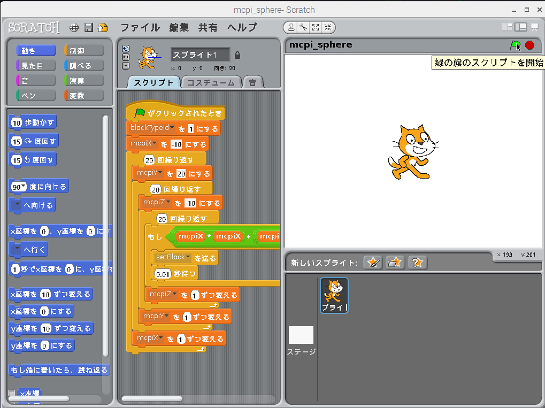Screen dimensions: 545x408
Task: Open the 共有 menu
Action: click(208, 27)
